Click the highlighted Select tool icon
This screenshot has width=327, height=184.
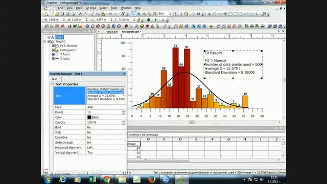click(133, 14)
